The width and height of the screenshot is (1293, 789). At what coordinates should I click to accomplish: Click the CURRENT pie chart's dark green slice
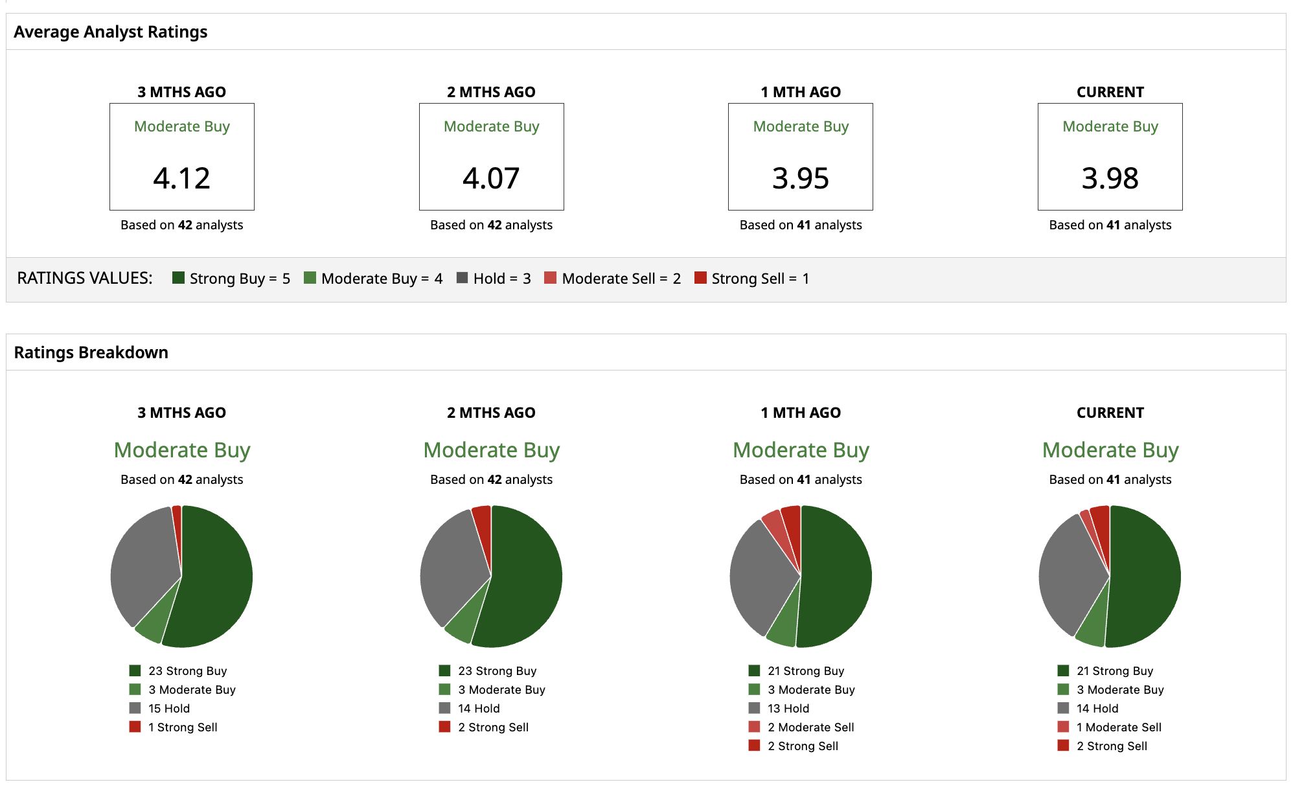coord(1147,577)
